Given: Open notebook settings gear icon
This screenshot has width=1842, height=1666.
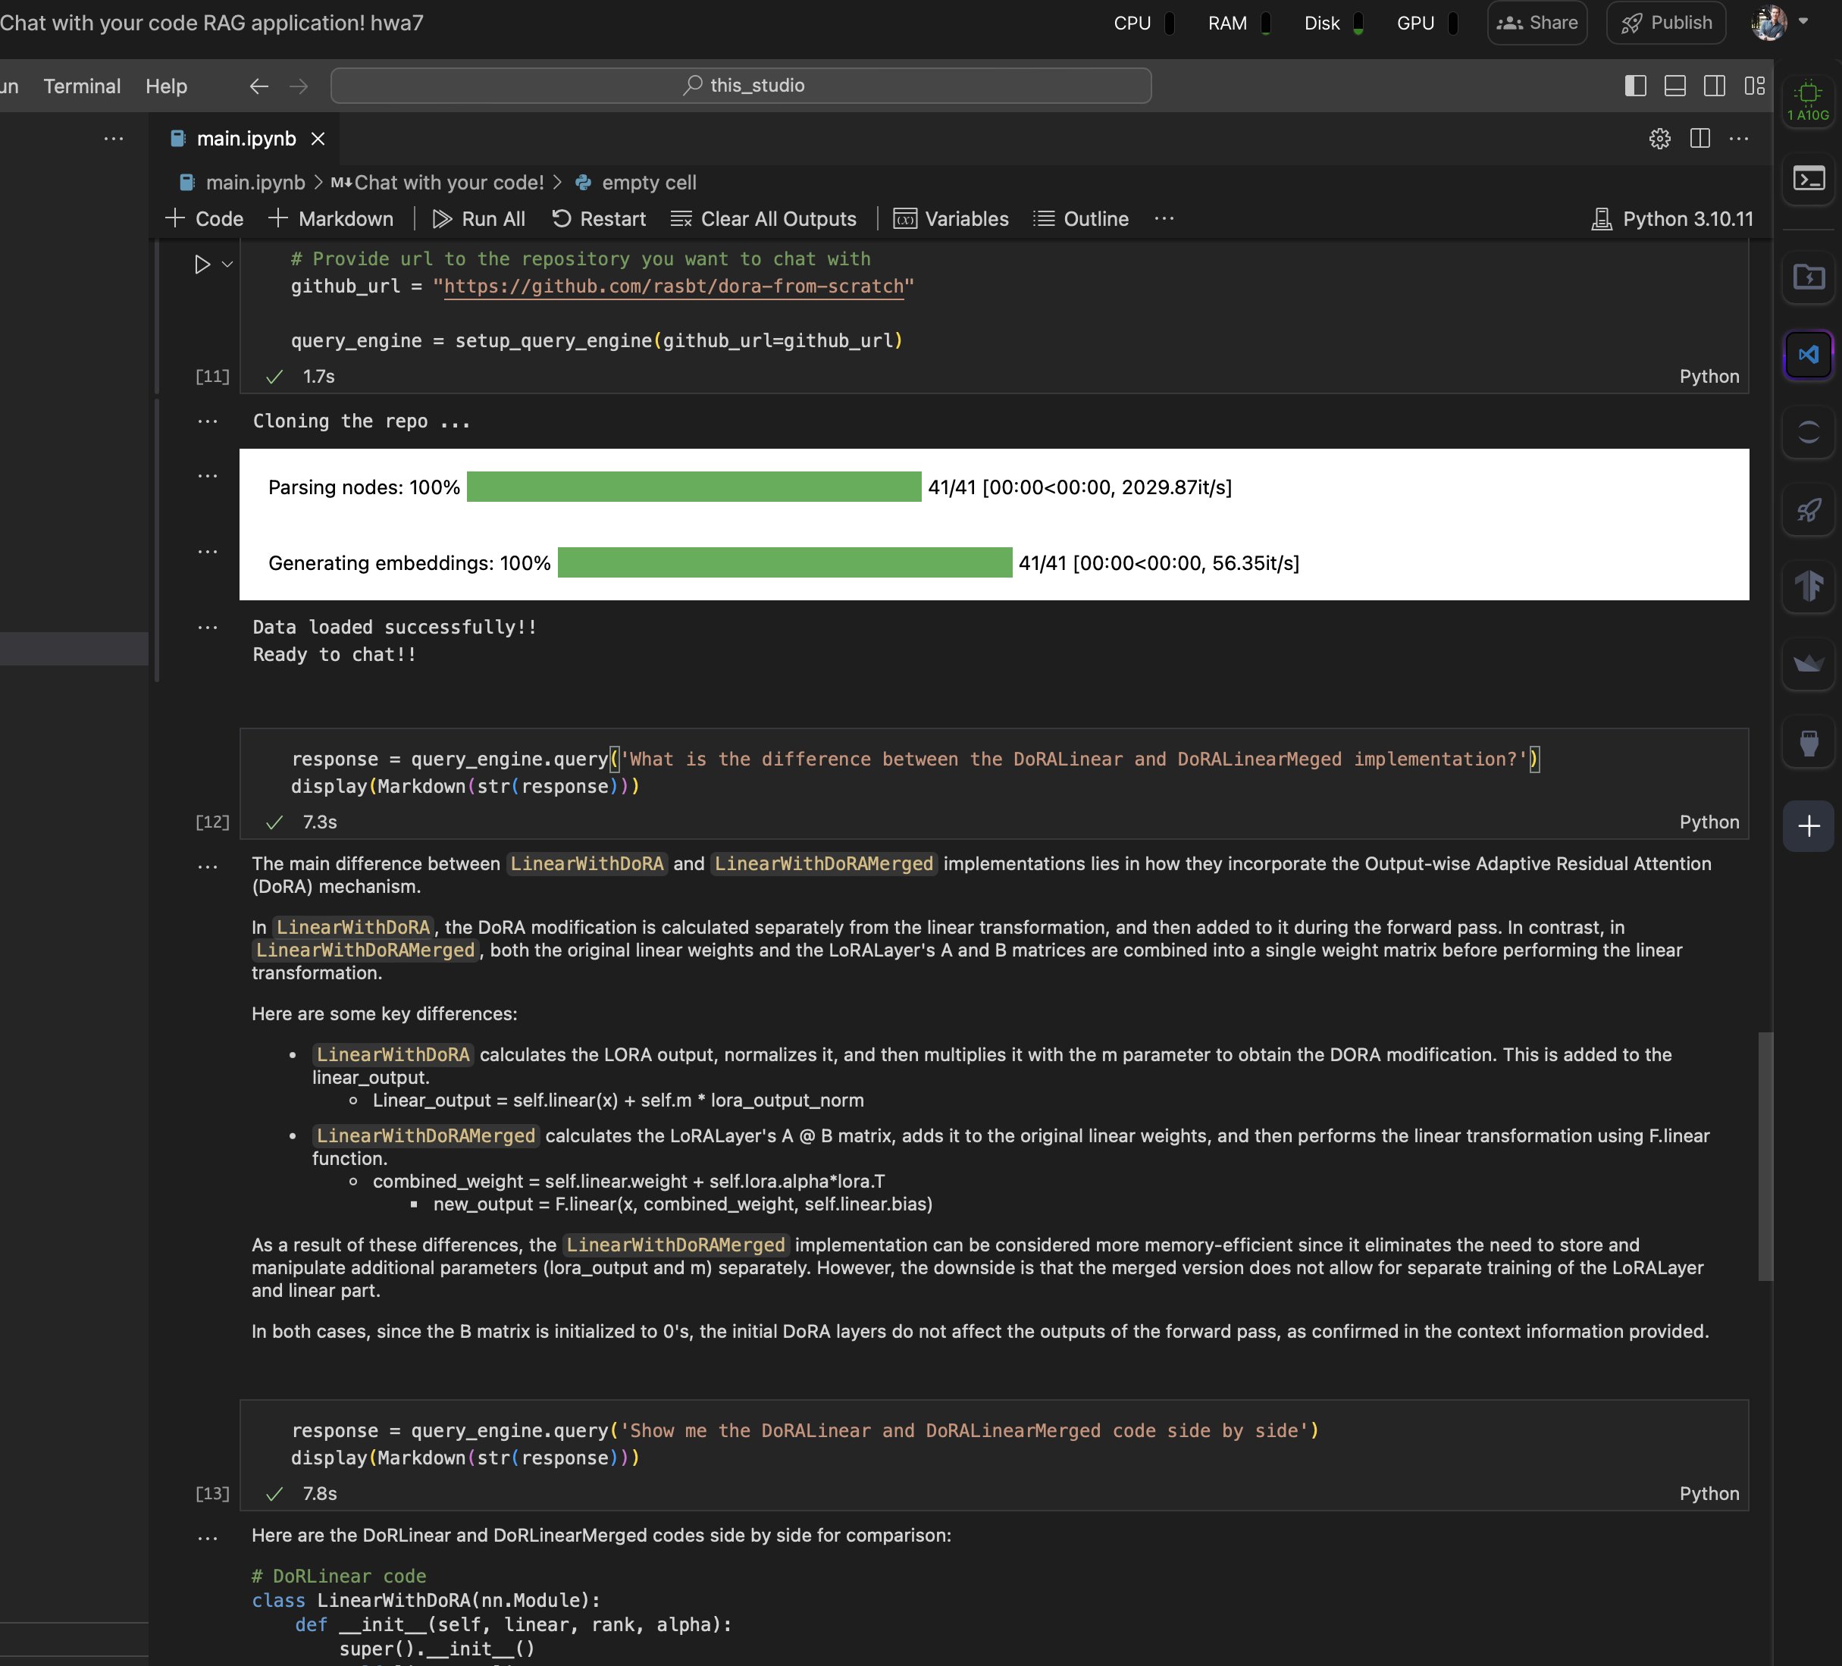Looking at the screenshot, I should tap(1659, 139).
